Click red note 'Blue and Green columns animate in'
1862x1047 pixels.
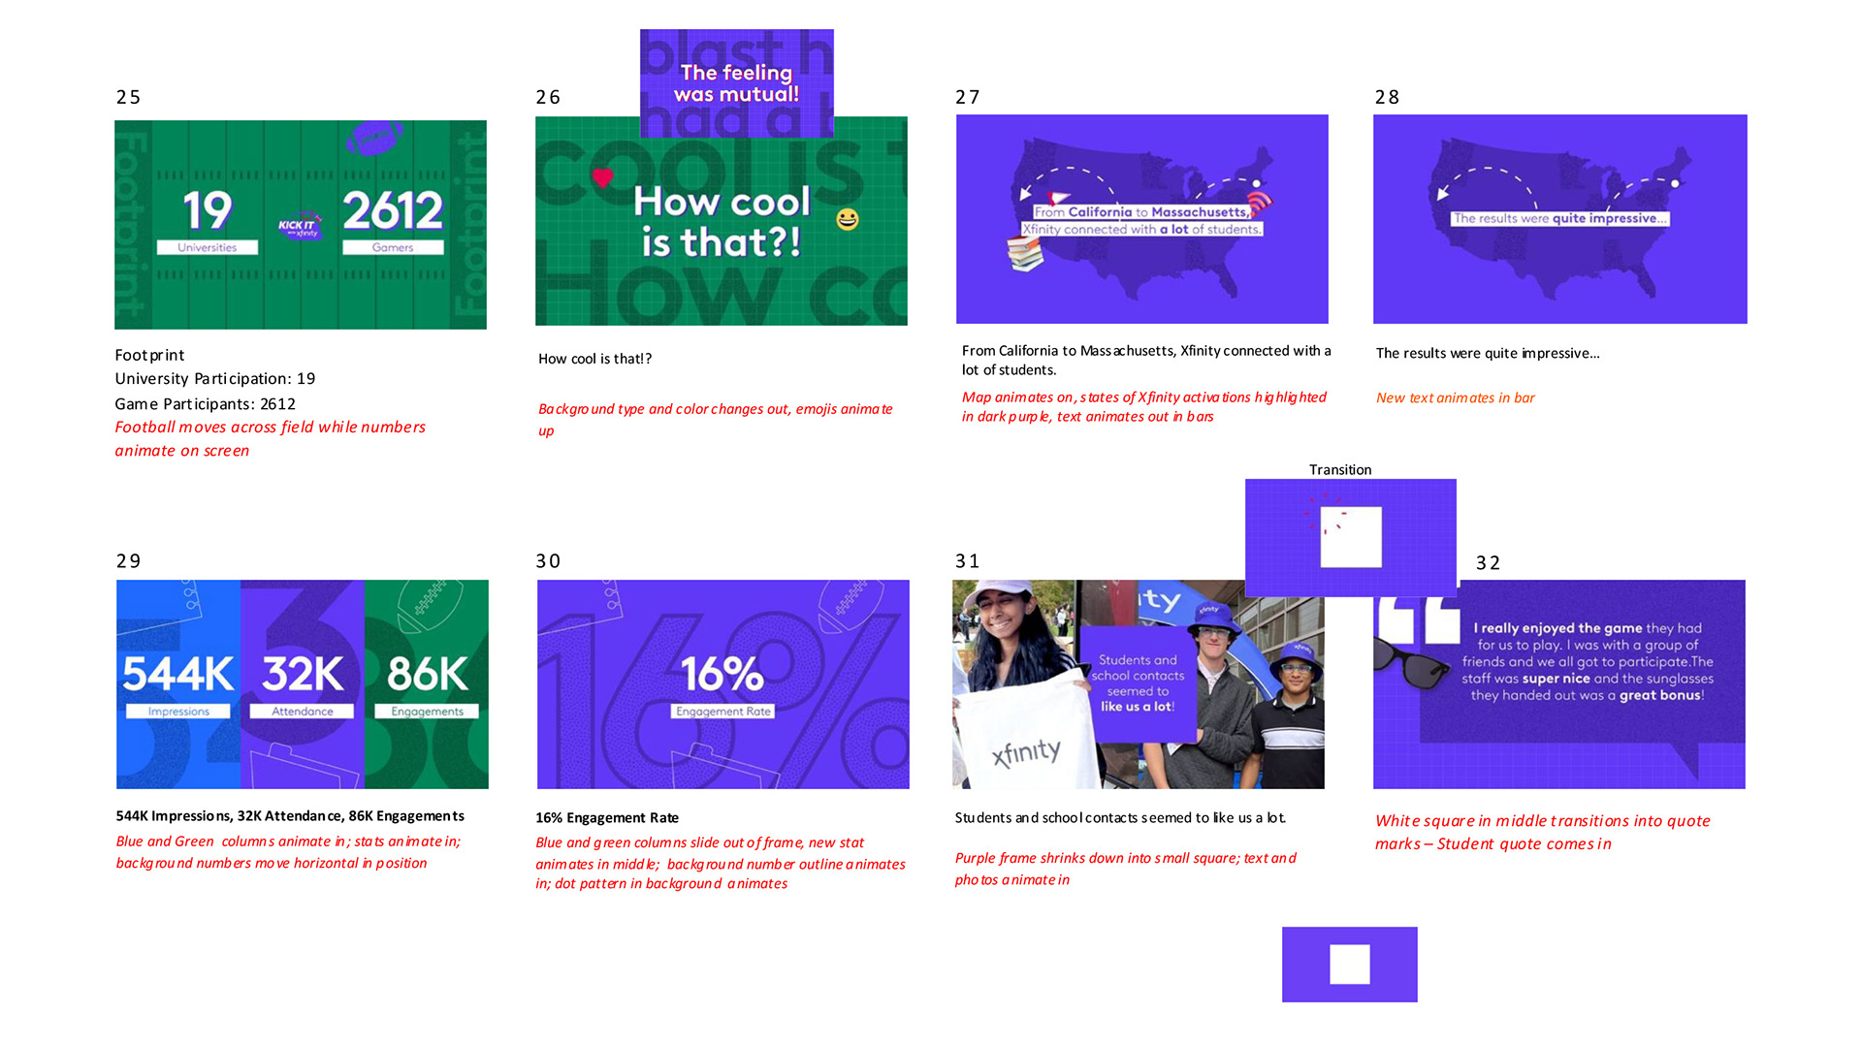click(x=289, y=852)
